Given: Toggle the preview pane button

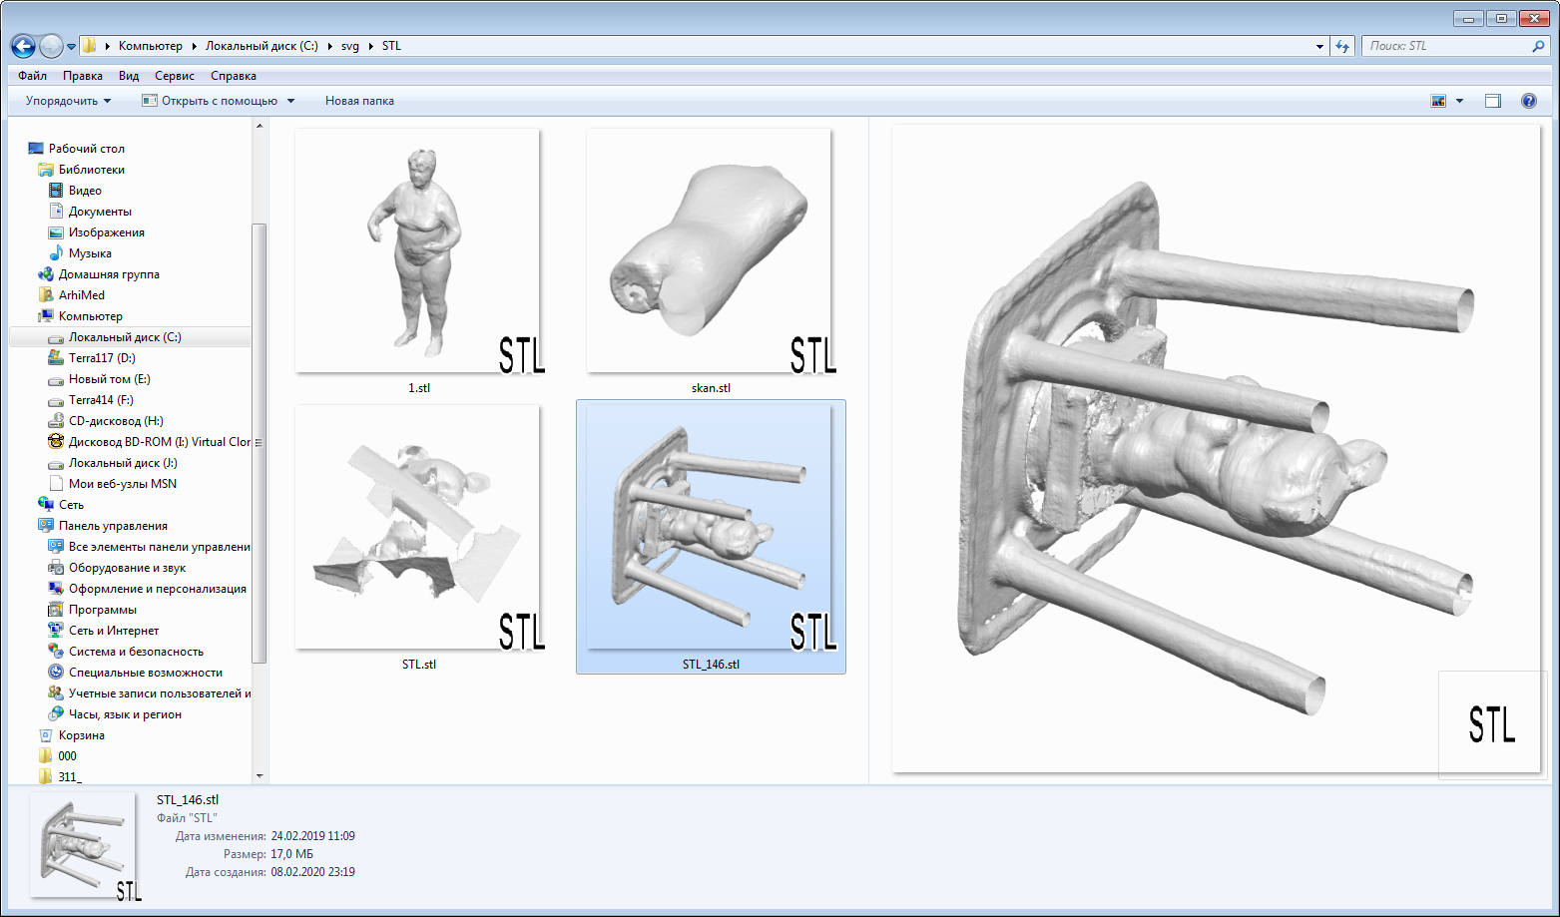Looking at the screenshot, I should pos(1493,101).
